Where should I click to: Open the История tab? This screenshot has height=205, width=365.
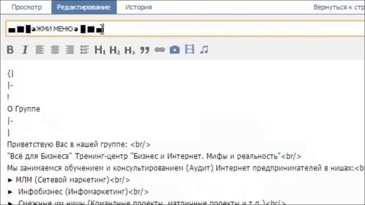tap(139, 7)
